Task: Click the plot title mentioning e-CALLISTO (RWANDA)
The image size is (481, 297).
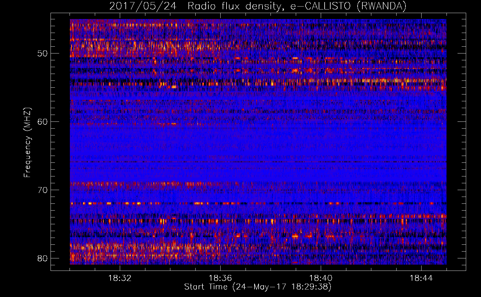Action: point(258,6)
